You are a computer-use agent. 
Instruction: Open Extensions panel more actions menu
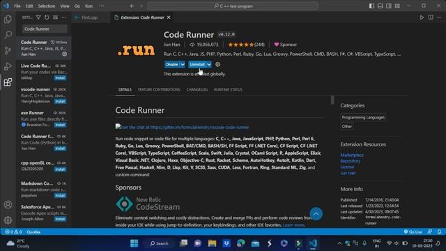[x=64, y=17]
